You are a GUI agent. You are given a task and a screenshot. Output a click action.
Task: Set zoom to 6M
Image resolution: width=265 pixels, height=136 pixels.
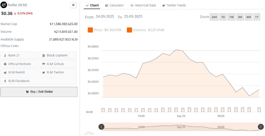(x=249, y=17)
